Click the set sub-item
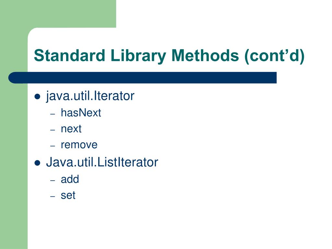Viewport: 332px width, 249px height. (68, 196)
